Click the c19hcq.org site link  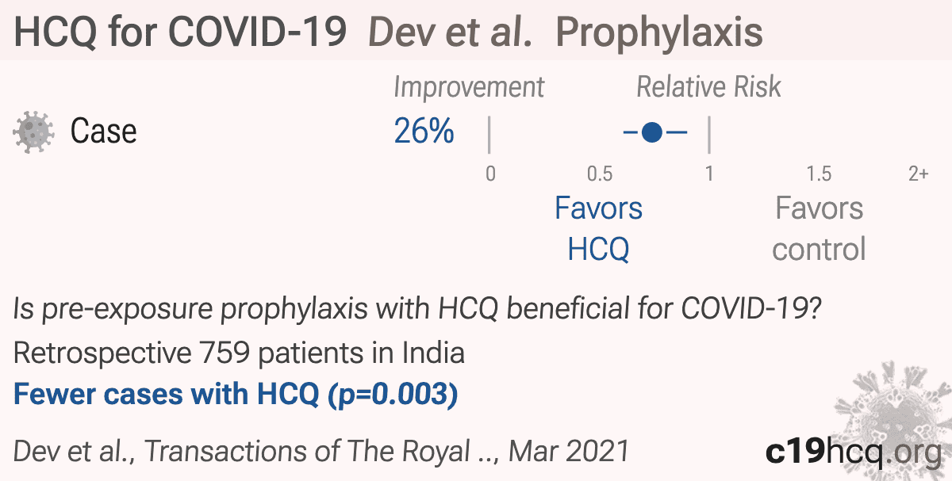(x=854, y=452)
